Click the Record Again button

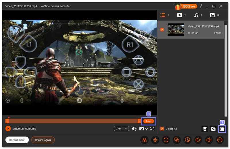[x=43, y=140]
